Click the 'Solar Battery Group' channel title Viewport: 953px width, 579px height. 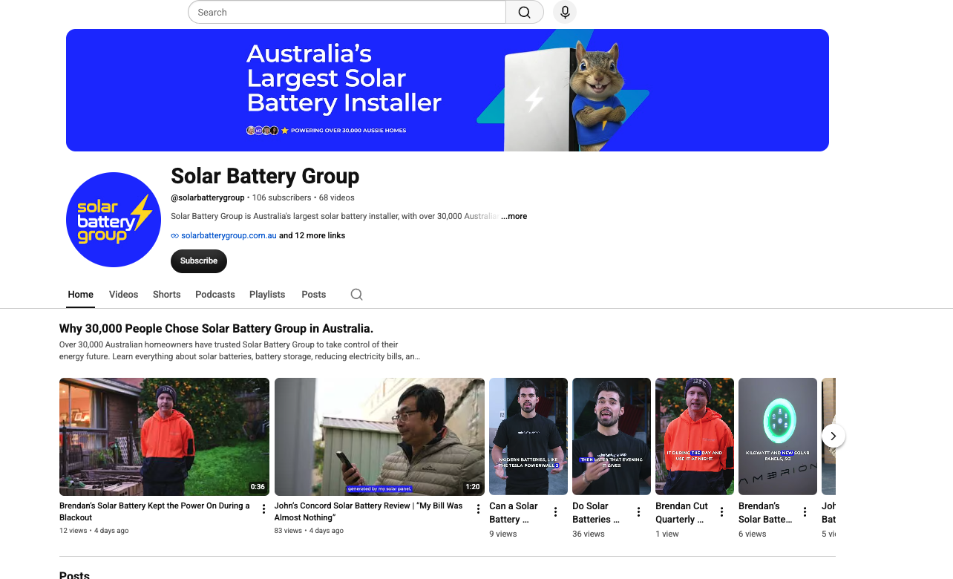[265, 176]
